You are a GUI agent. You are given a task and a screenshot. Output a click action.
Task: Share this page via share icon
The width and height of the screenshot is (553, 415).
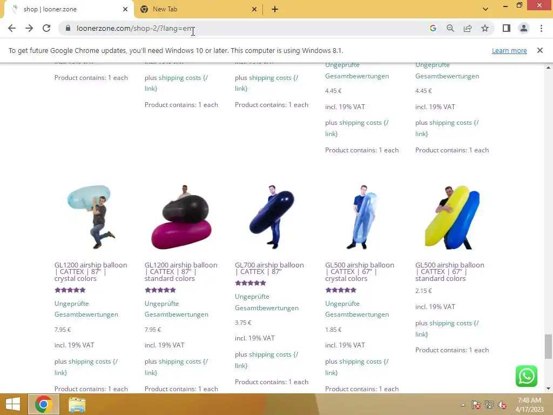coord(468,28)
